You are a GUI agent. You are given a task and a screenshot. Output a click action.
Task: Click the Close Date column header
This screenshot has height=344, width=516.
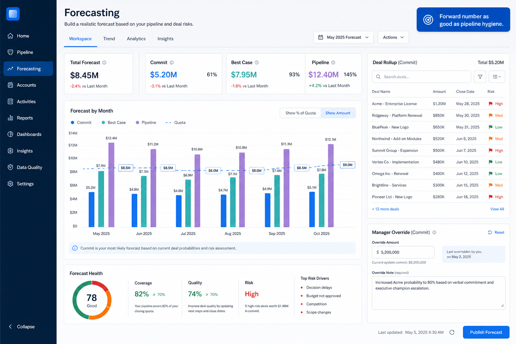point(465,92)
